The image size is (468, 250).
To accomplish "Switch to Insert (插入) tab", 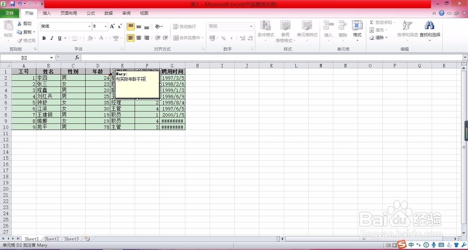I will (47, 14).
